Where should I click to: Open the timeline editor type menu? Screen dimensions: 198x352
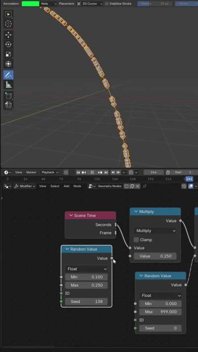point(7,172)
